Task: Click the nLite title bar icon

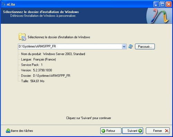Action: (x=3, y=4)
